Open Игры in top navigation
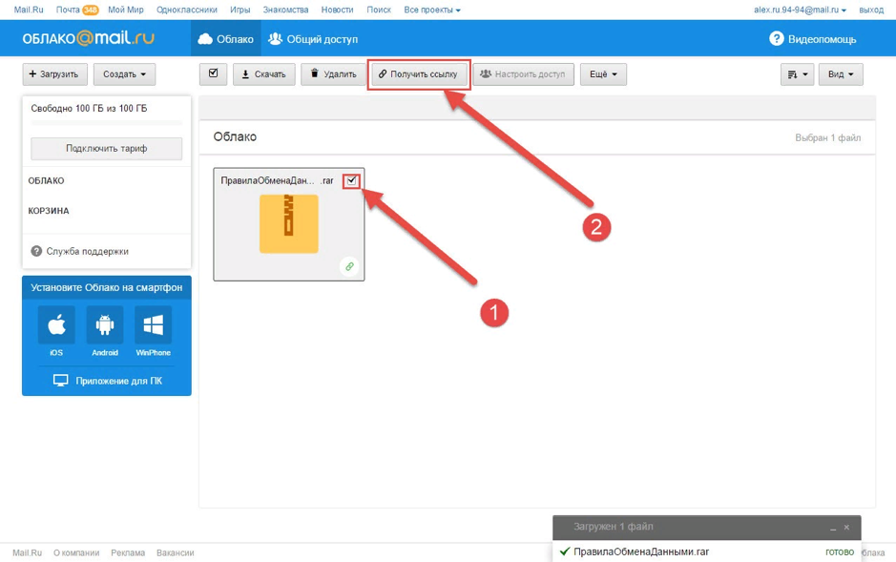The image size is (896, 562). 240,10
